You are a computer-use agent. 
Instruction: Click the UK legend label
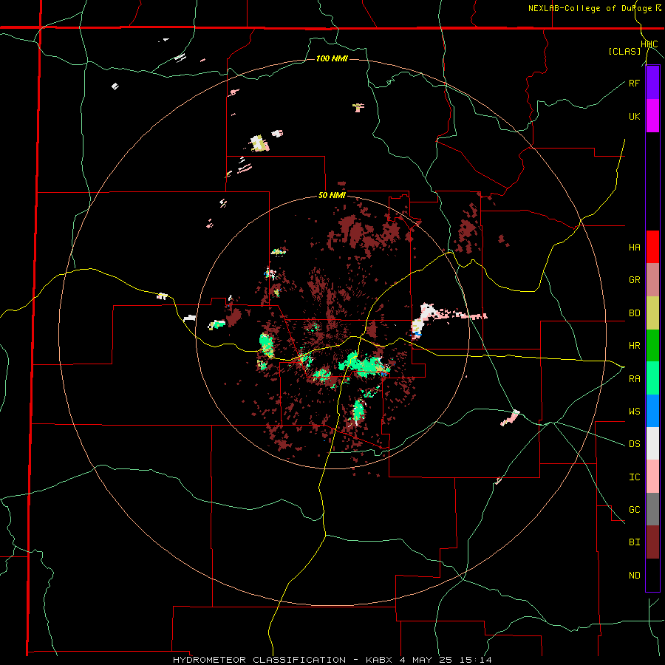(x=635, y=116)
